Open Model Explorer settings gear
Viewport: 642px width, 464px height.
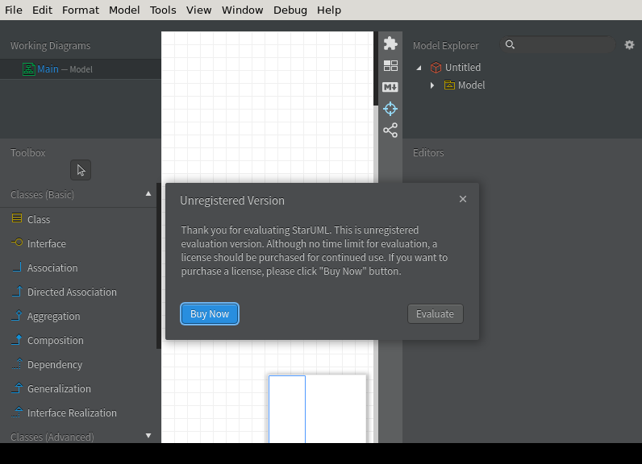point(629,45)
